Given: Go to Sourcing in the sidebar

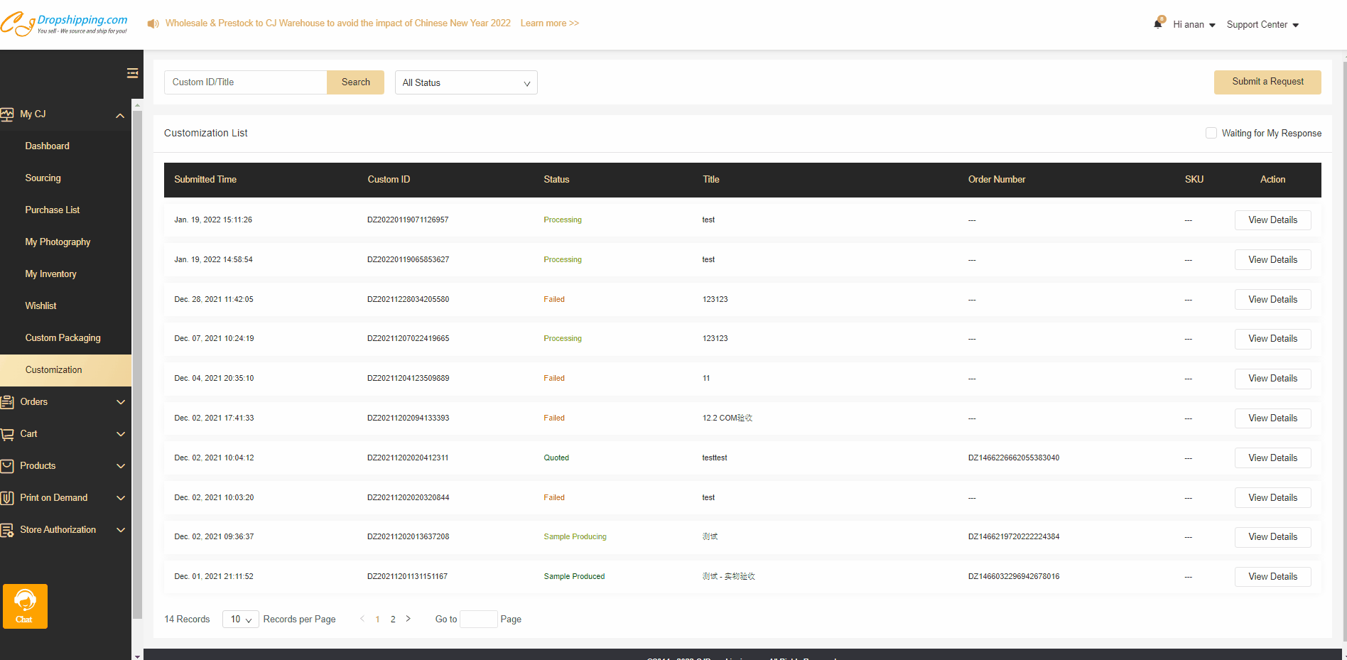Looking at the screenshot, I should [x=43, y=178].
